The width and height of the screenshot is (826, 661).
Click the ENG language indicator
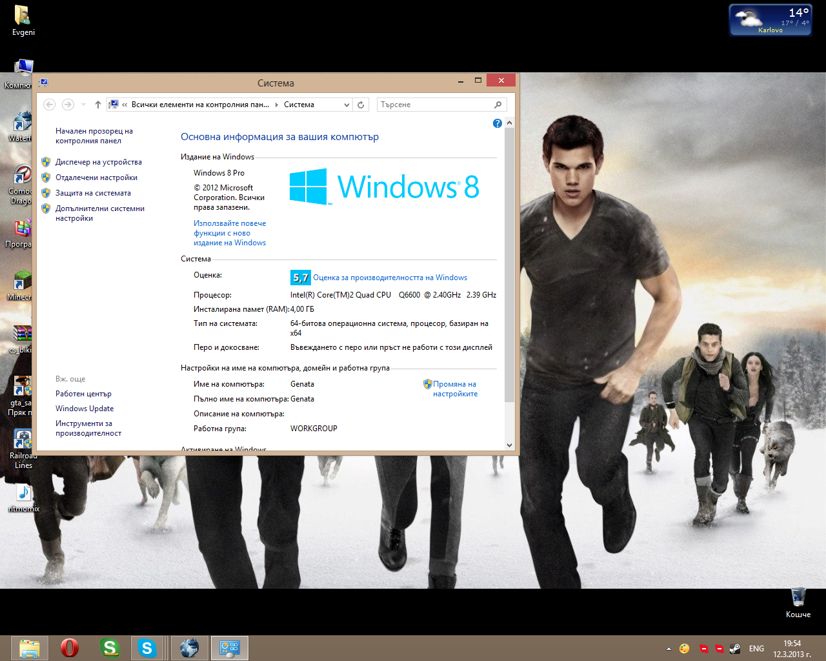tap(756, 649)
